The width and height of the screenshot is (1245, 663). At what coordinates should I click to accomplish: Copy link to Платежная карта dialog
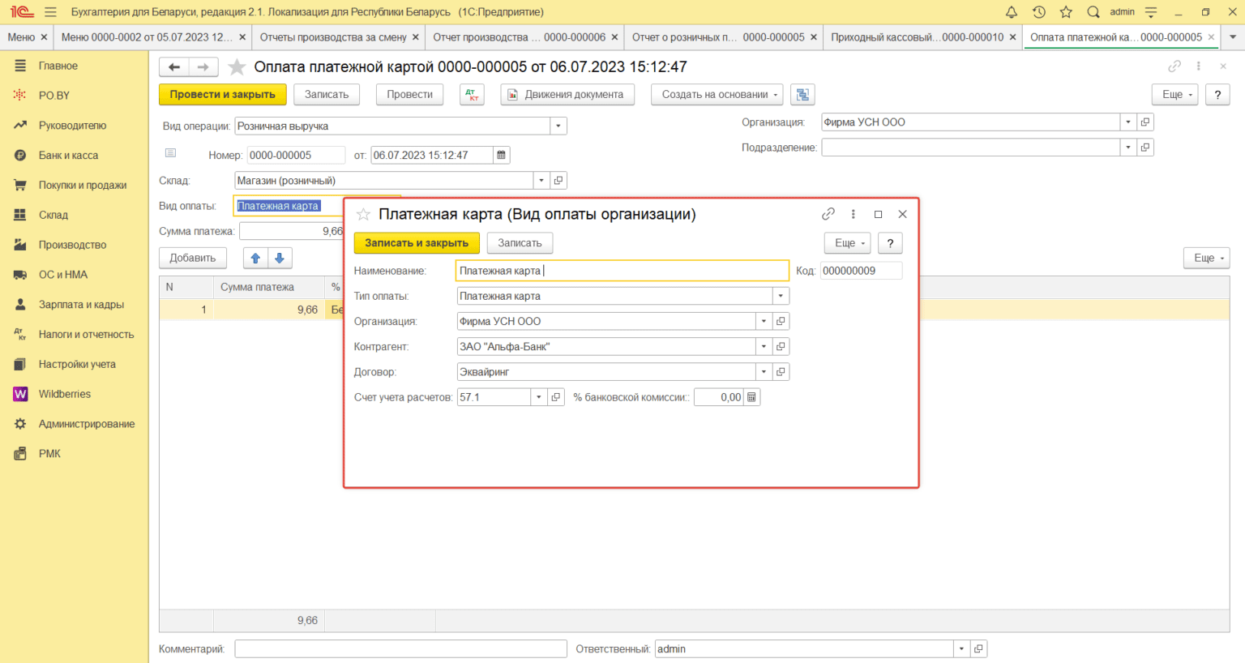pos(828,214)
